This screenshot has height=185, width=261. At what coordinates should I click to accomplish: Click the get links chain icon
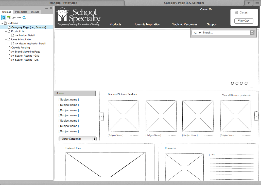19,18
